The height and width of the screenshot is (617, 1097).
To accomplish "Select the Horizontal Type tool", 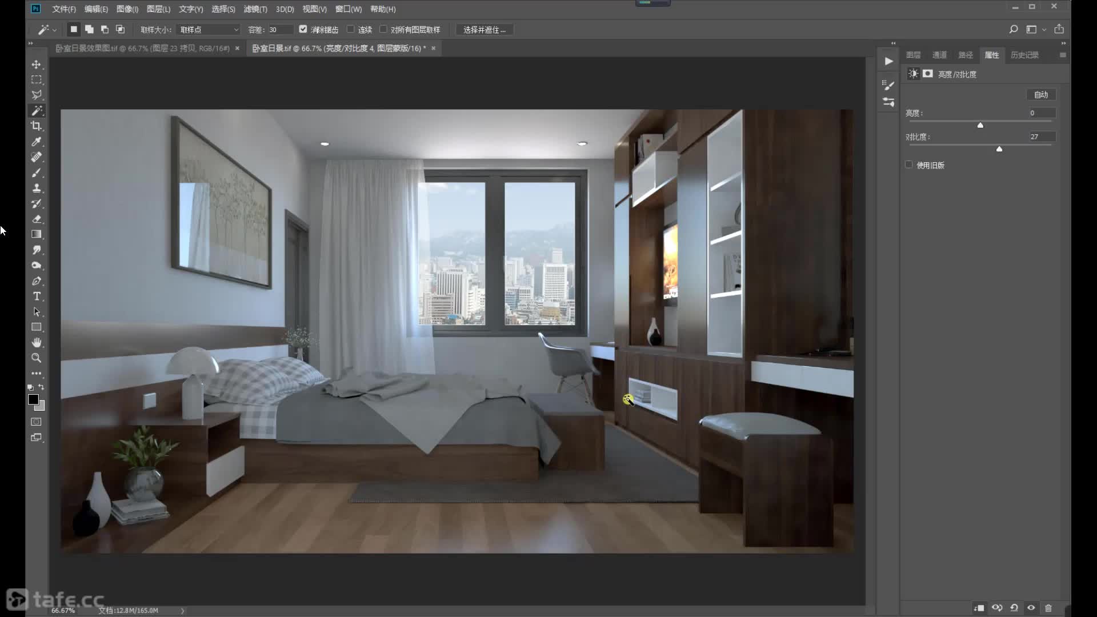I will click(x=36, y=297).
